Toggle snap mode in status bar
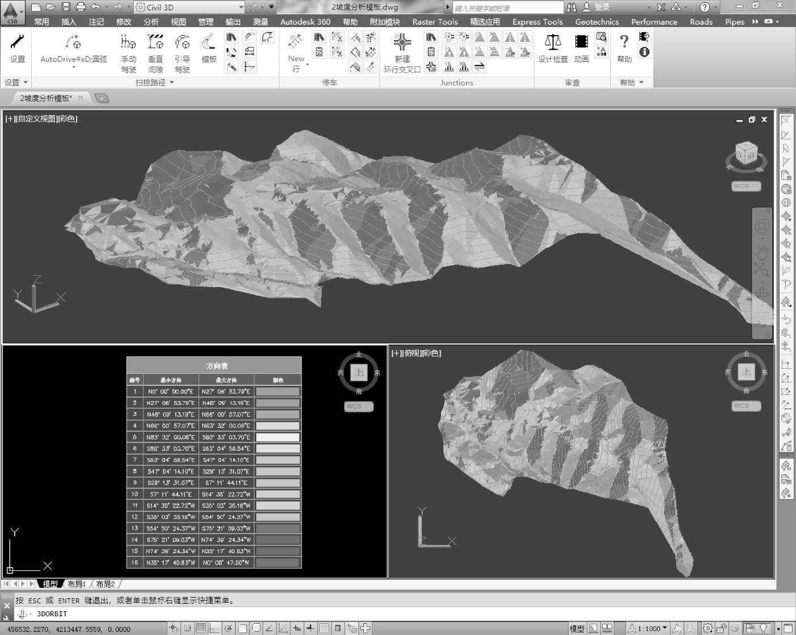The height and width of the screenshot is (635, 796). coord(187,628)
